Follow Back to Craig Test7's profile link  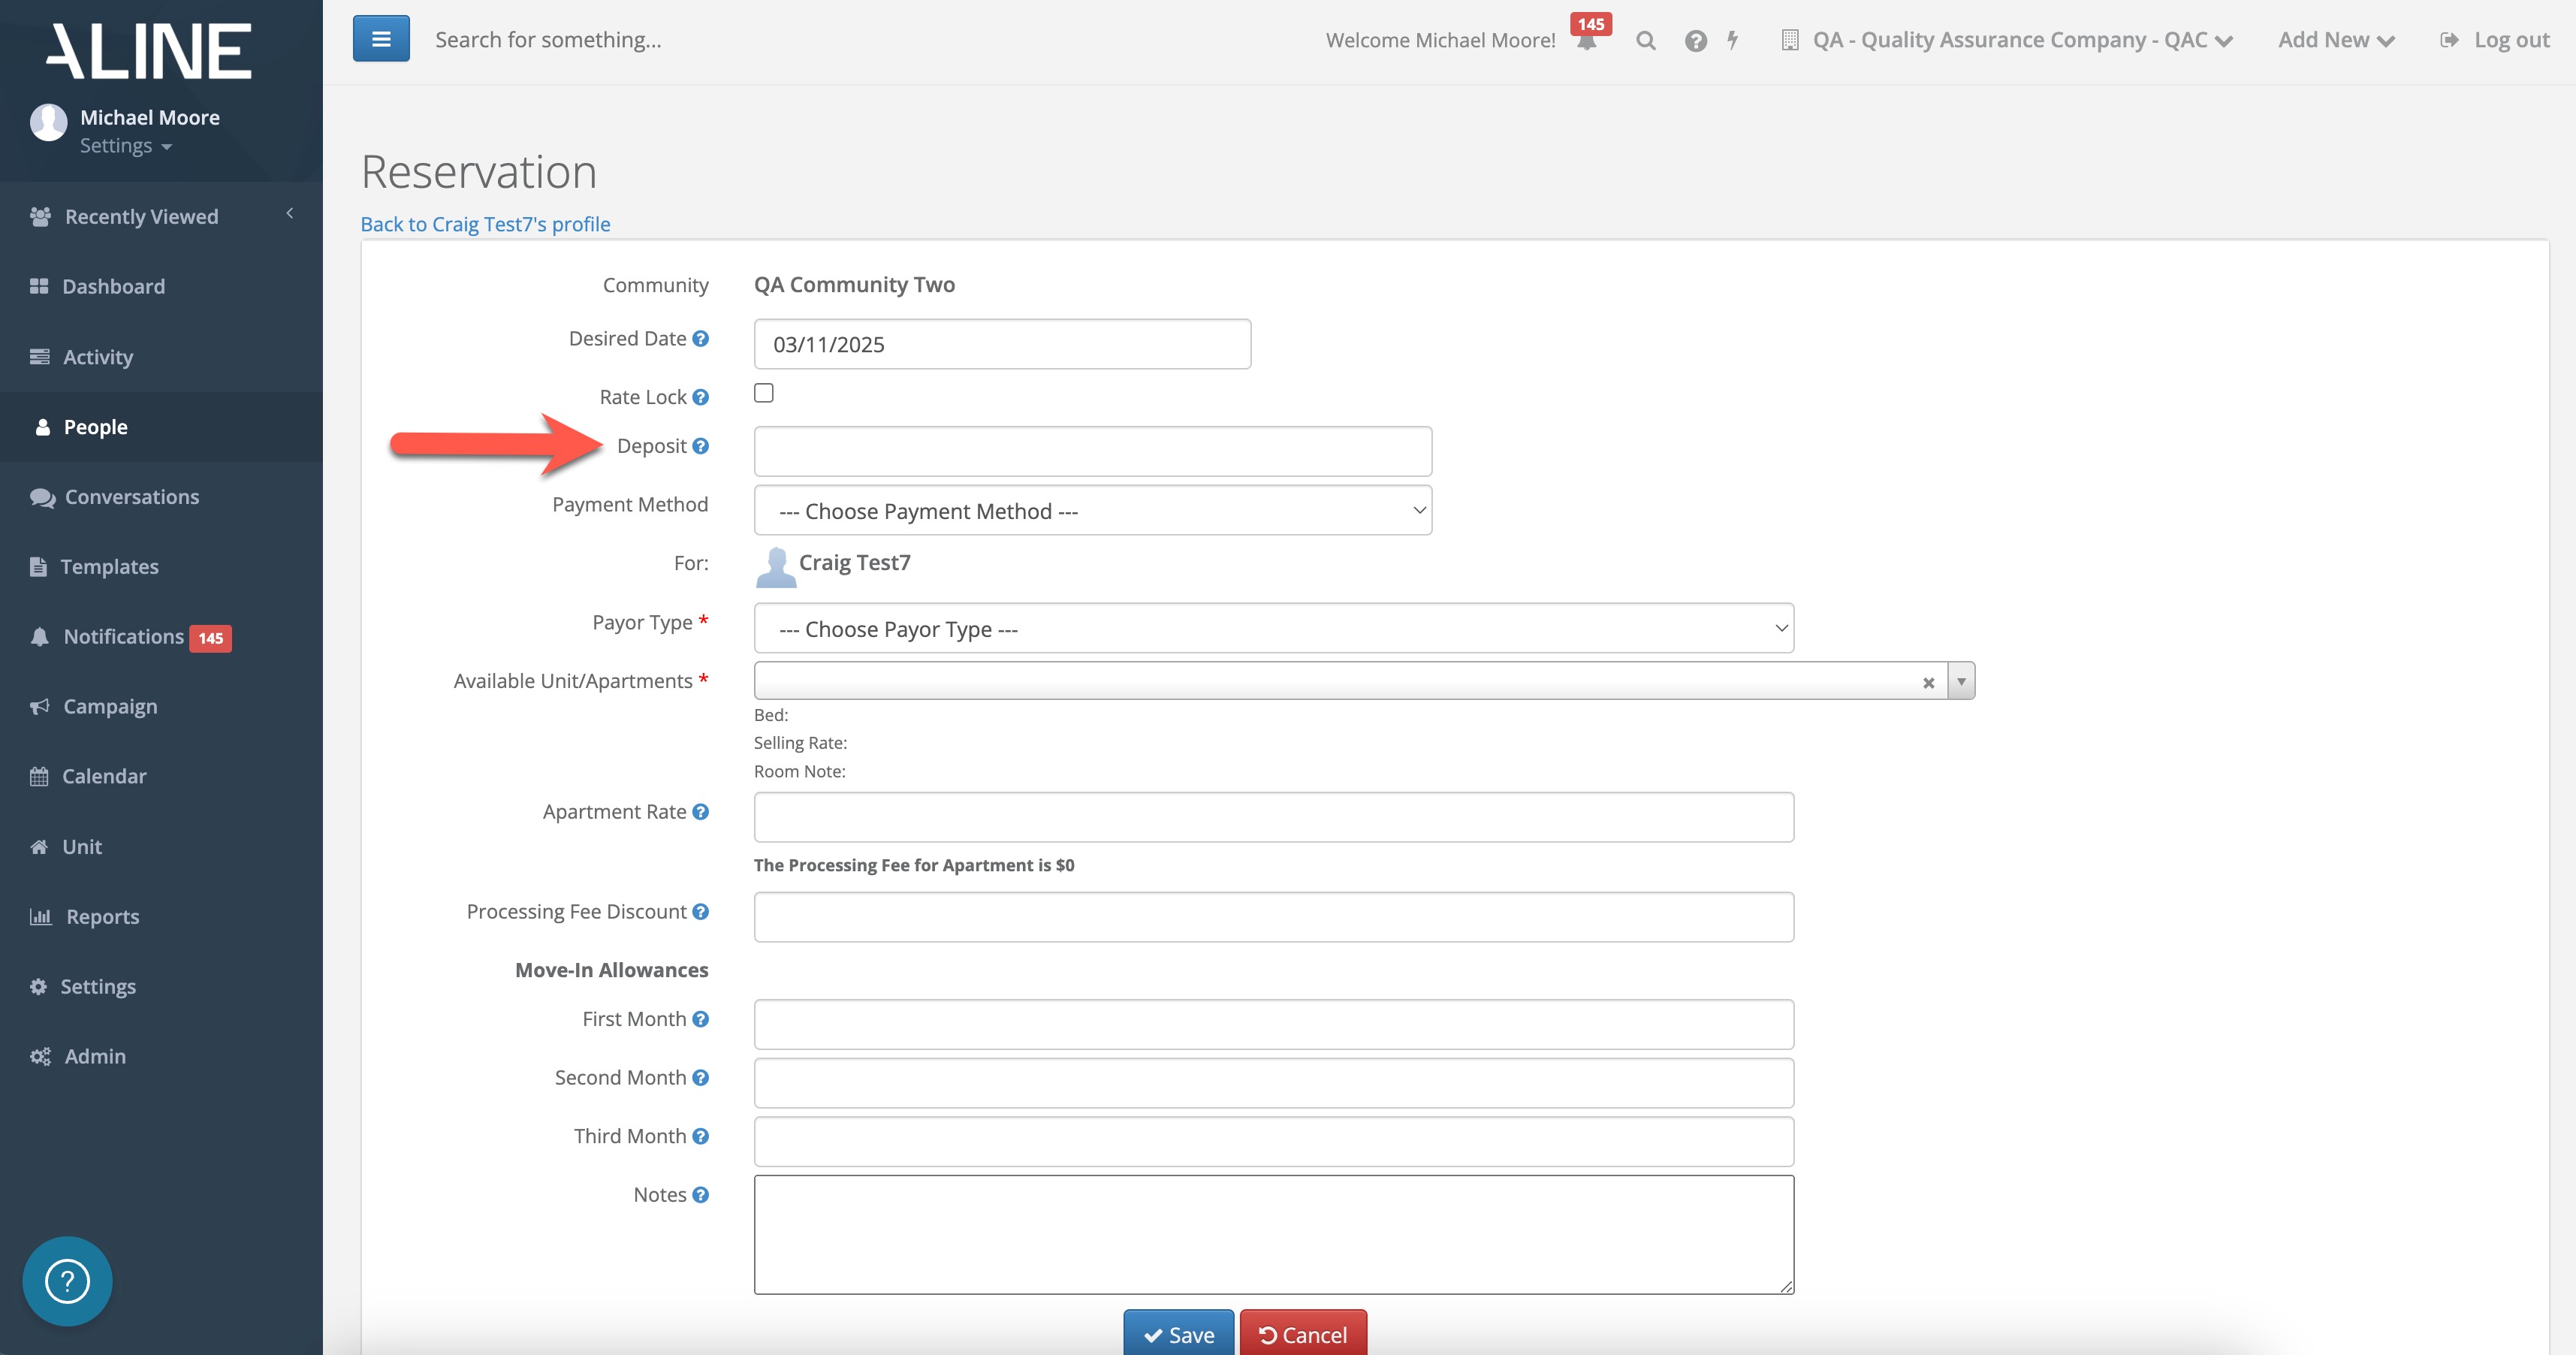[485, 224]
